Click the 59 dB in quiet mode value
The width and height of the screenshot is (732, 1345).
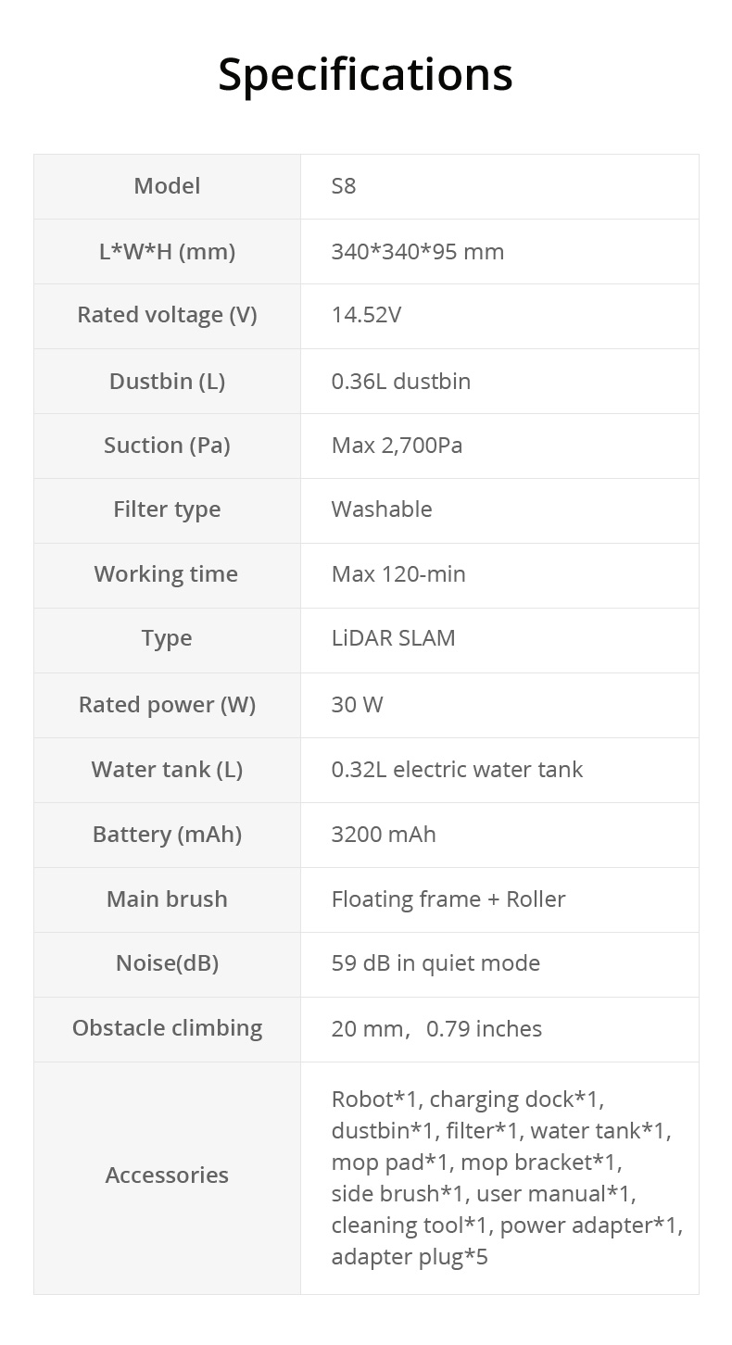coord(435,963)
